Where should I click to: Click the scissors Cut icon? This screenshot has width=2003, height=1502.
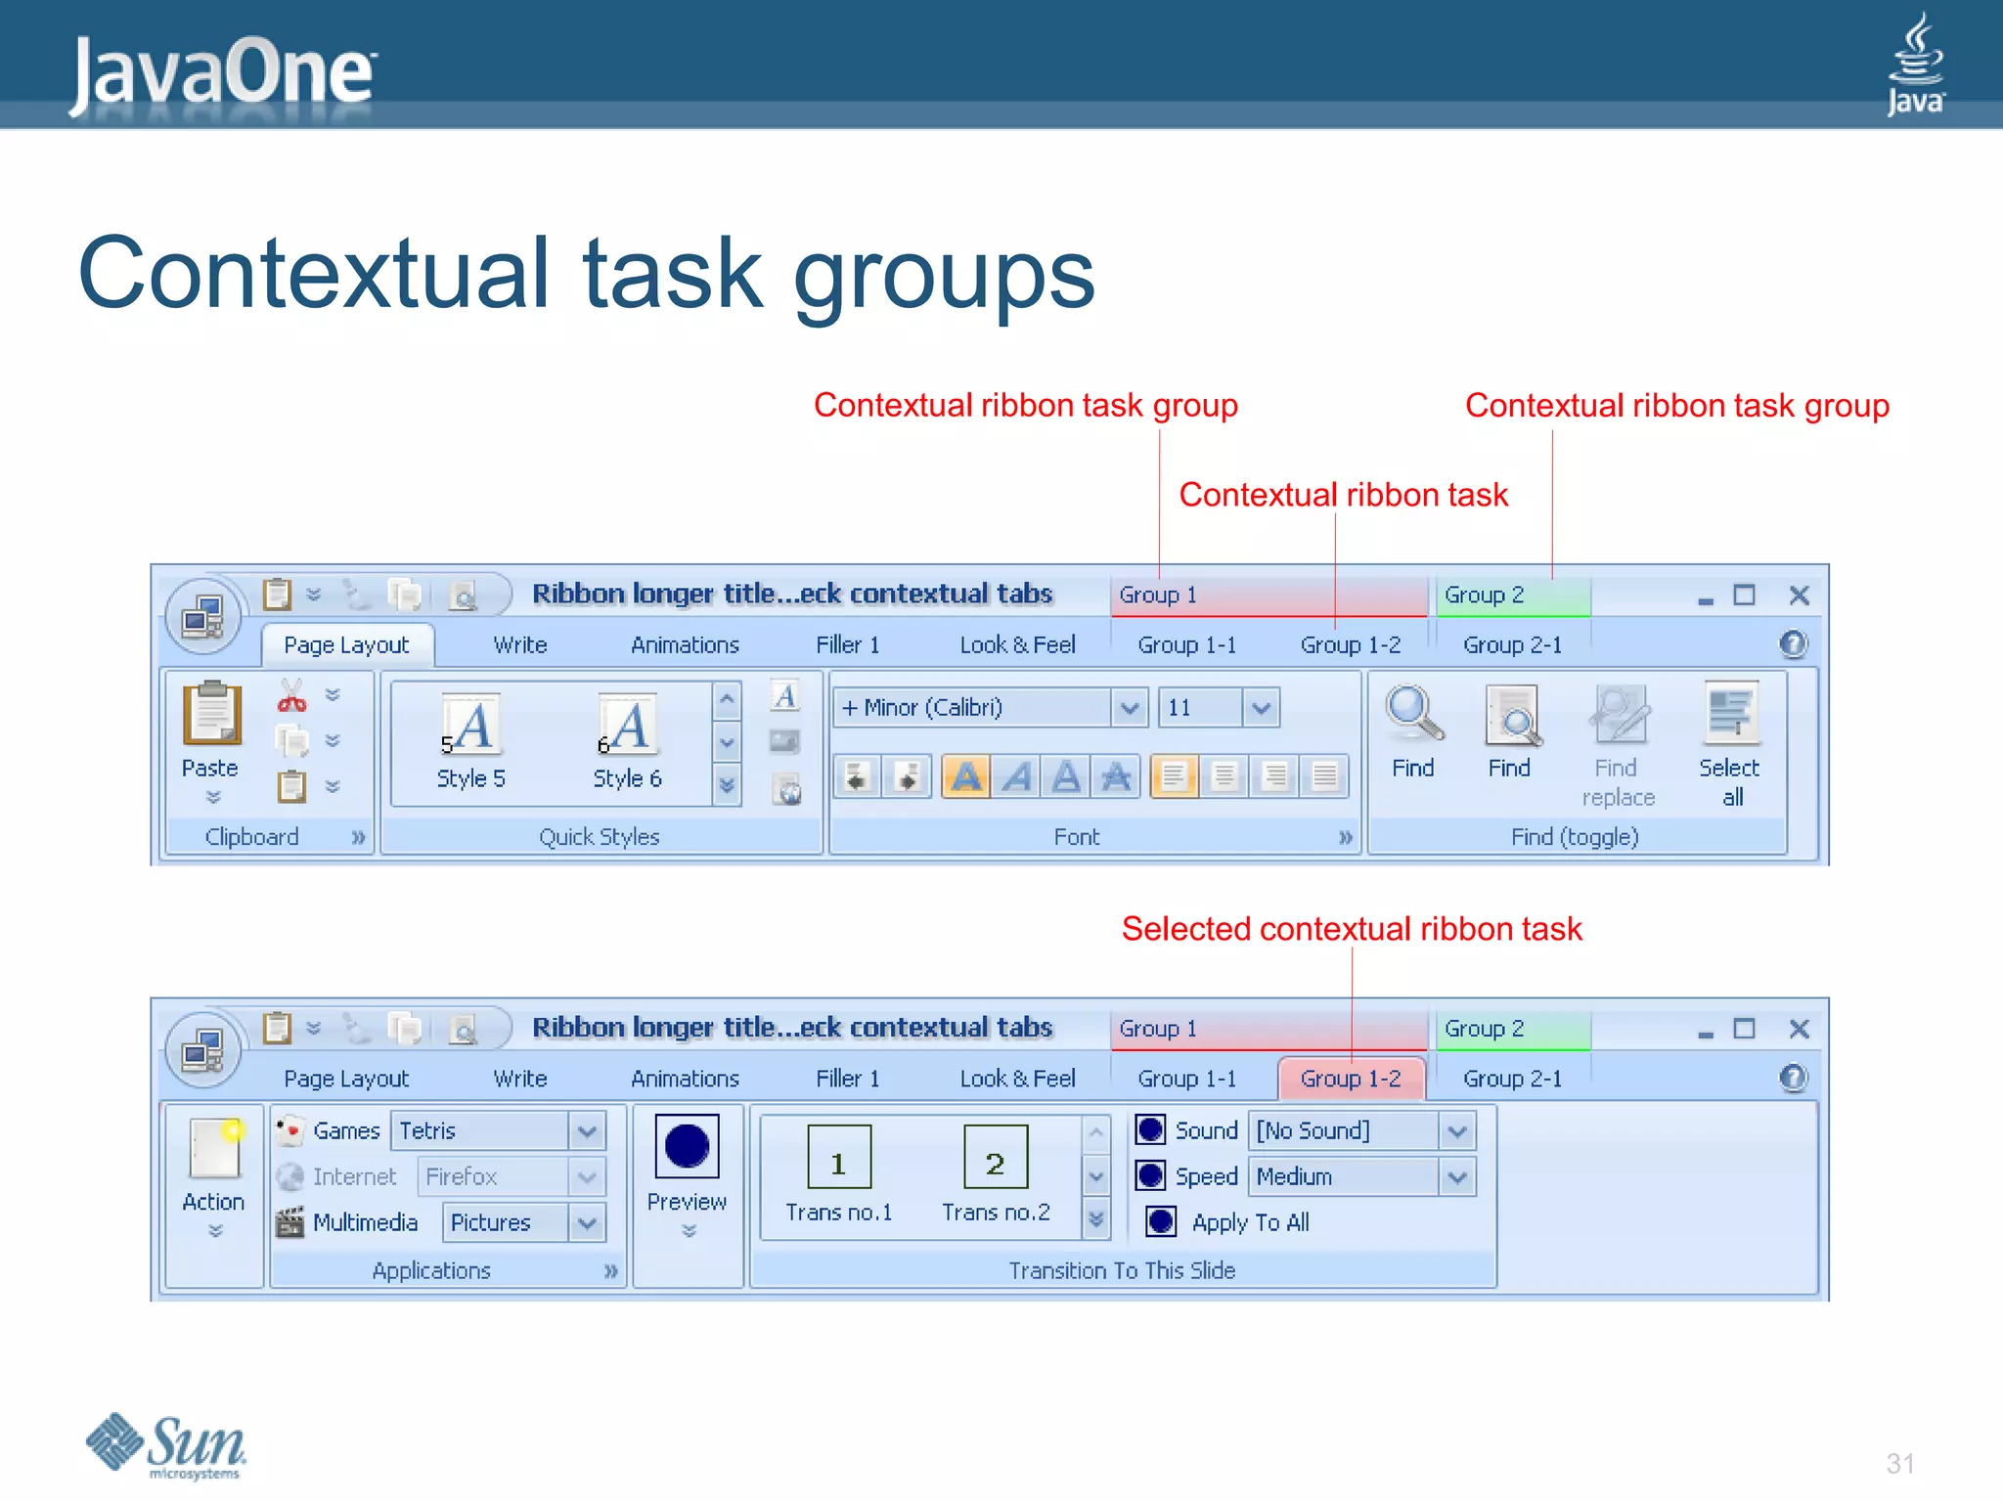point(291,695)
